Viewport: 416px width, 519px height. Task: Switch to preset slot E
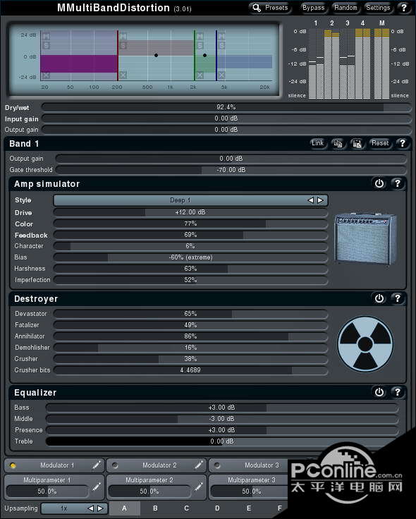tap(248, 508)
